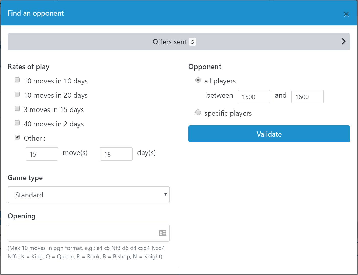
Task: Focus the move(s) field showing 15
Action: tap(42, 154)
